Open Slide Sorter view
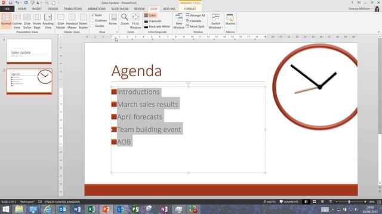382x214 pixels. coord(27,21)
